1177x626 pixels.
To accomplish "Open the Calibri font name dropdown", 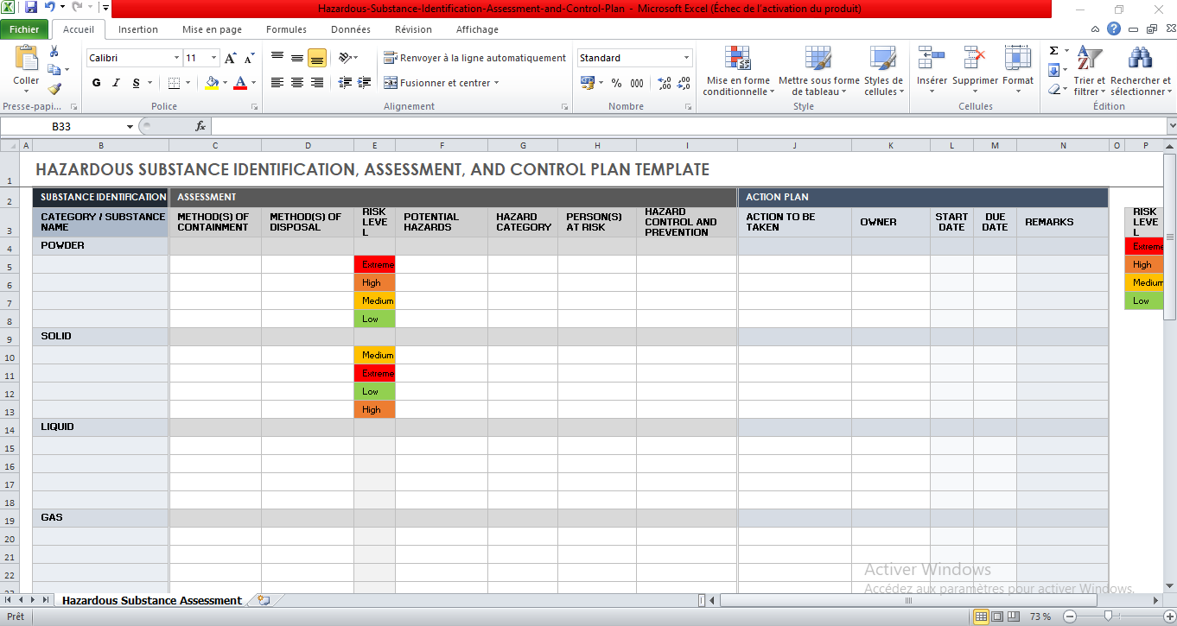I will (x=177, y=58).
